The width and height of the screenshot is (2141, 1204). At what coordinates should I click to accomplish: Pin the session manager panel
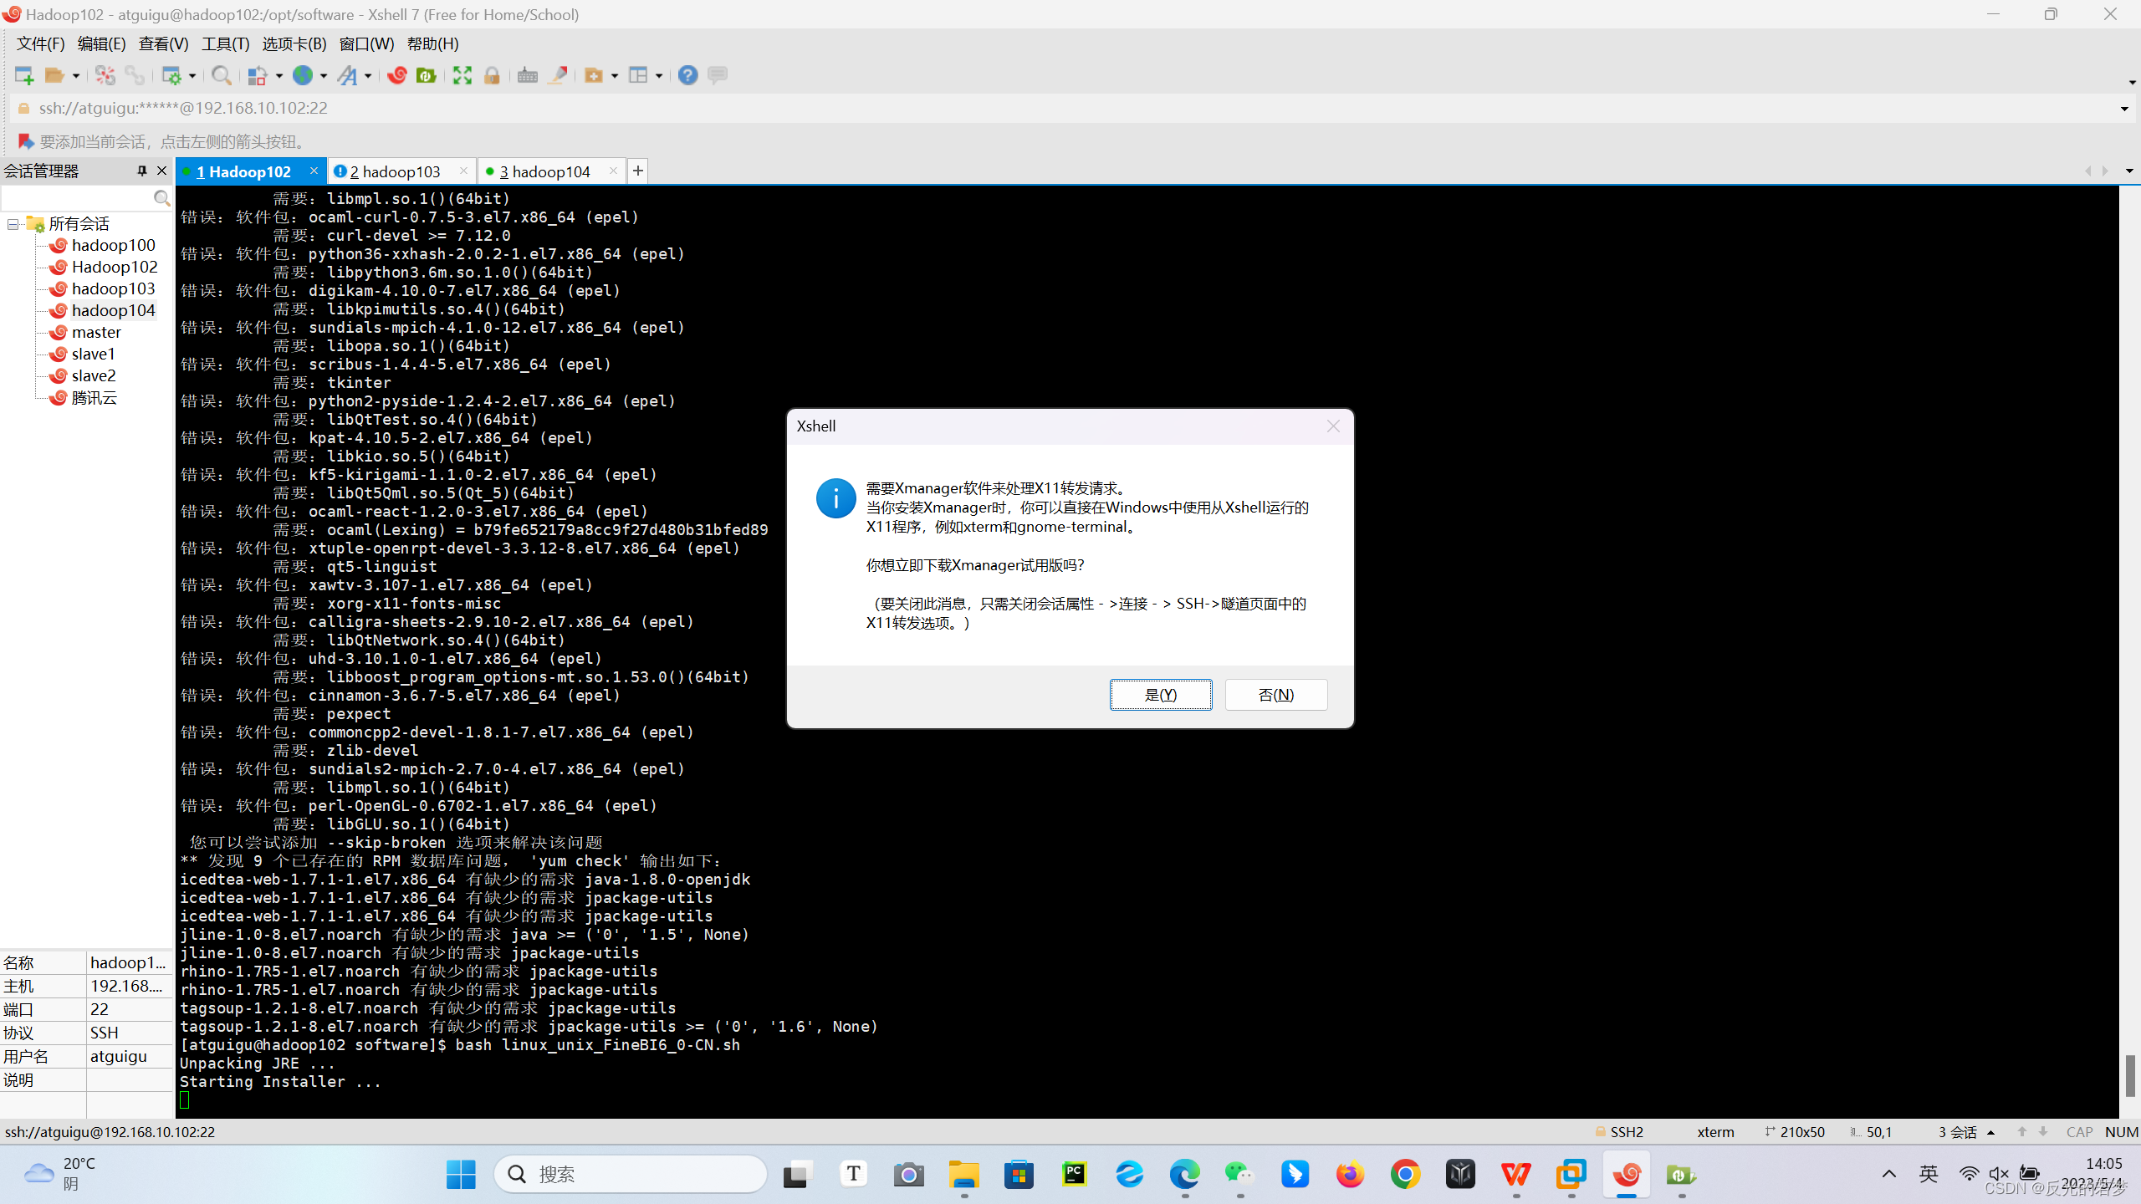pyautogui.click(x=142, y=171)
